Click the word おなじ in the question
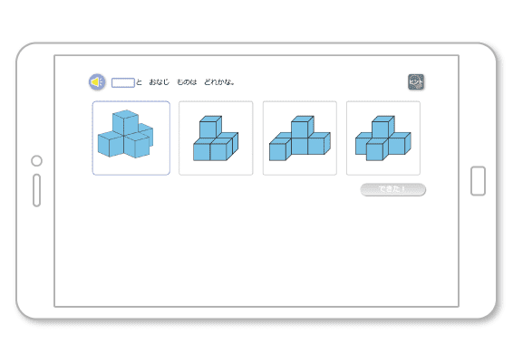The width and height of the screenshot is (513, 362). click(x=160, y=82)
